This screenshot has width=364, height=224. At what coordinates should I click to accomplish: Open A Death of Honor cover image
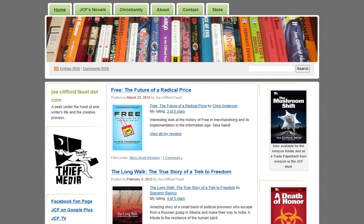[x=288, y=206]
